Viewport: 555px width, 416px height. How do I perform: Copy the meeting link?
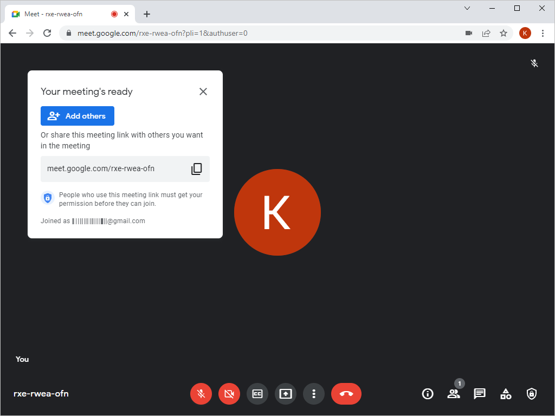(x=196, y=168)
